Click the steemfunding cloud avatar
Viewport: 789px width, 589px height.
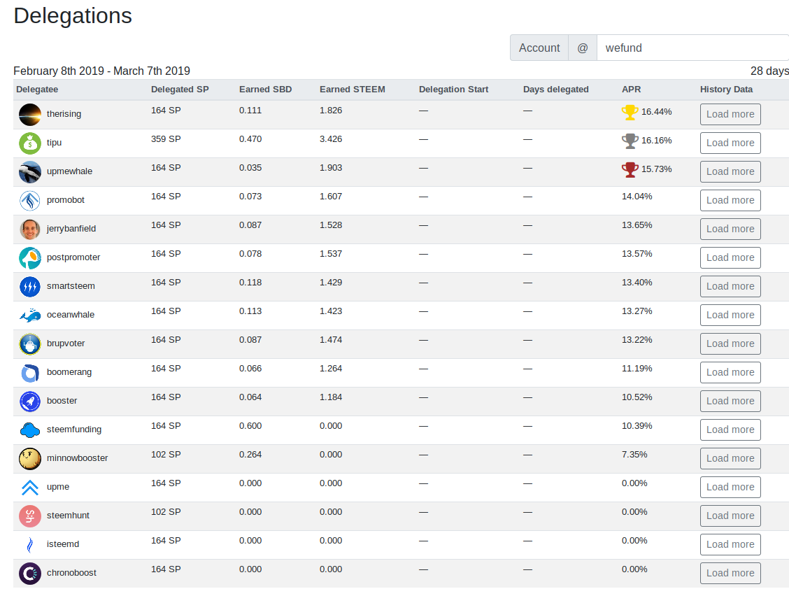tap(29, 430)
